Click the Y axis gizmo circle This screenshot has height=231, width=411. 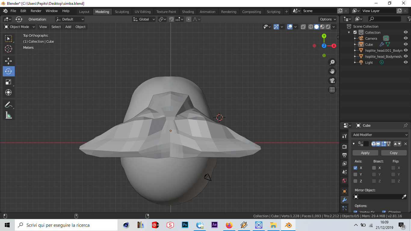pyautogui.click(x=324, y=36)
